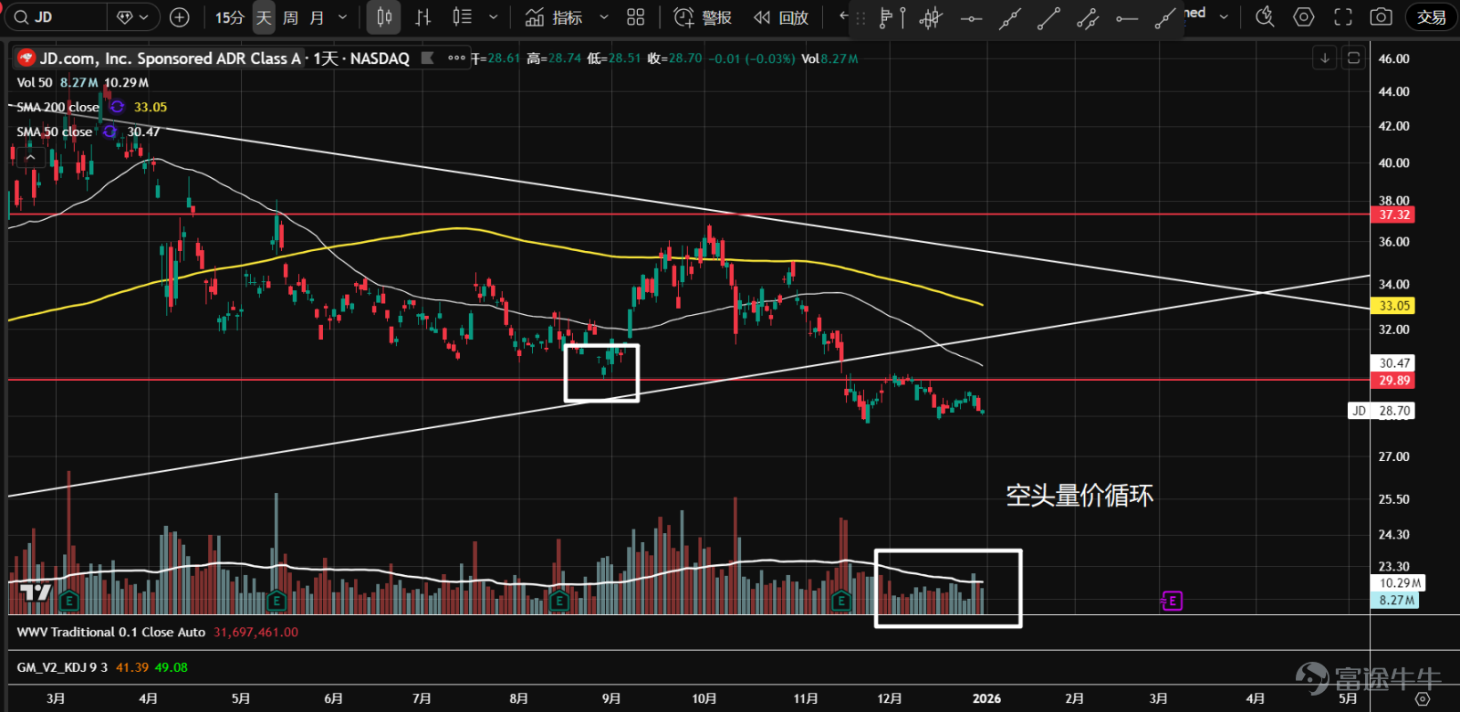Open the diamond premium dropdown beside JD
This screenshot has width=1460, height=712.
click(133, 17)
